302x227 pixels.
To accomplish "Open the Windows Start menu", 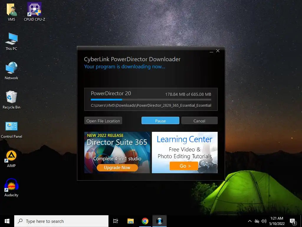I will [7, 221].
